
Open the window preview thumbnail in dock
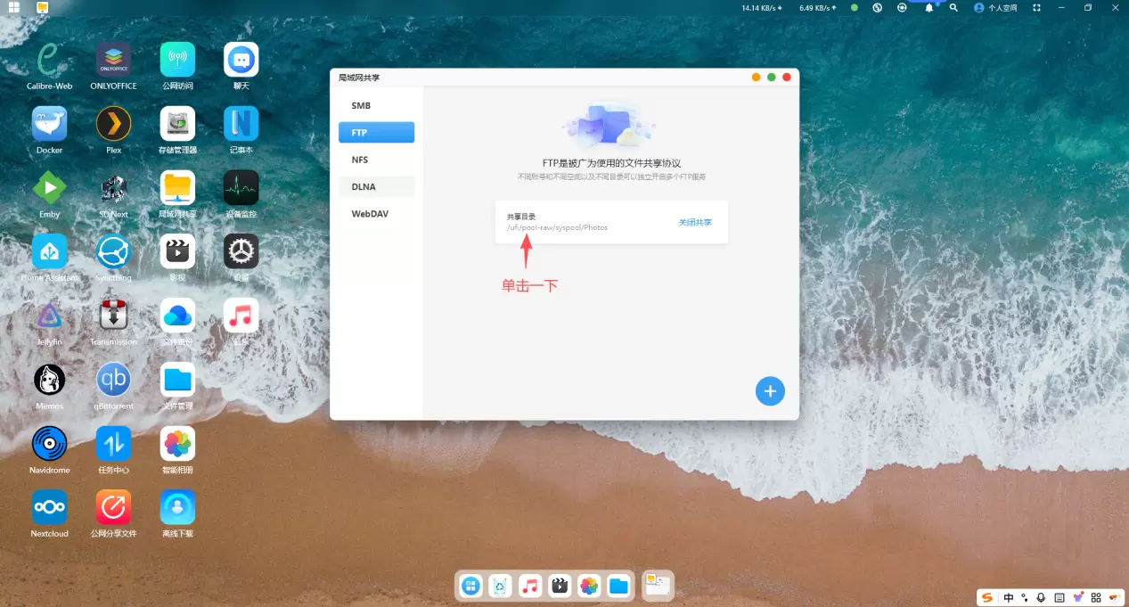pyautogui.click(x=658, y=585)
